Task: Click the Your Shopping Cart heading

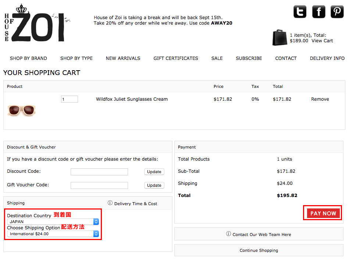Action: click(x=42, y=73)
